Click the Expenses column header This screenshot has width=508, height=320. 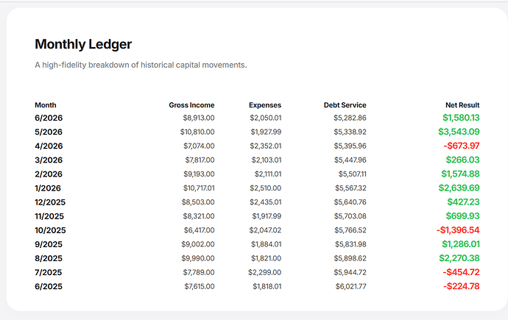265,105
